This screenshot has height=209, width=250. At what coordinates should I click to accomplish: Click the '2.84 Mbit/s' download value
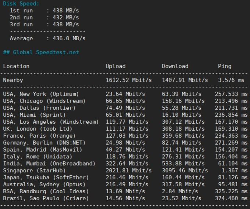tap(180, 191)
